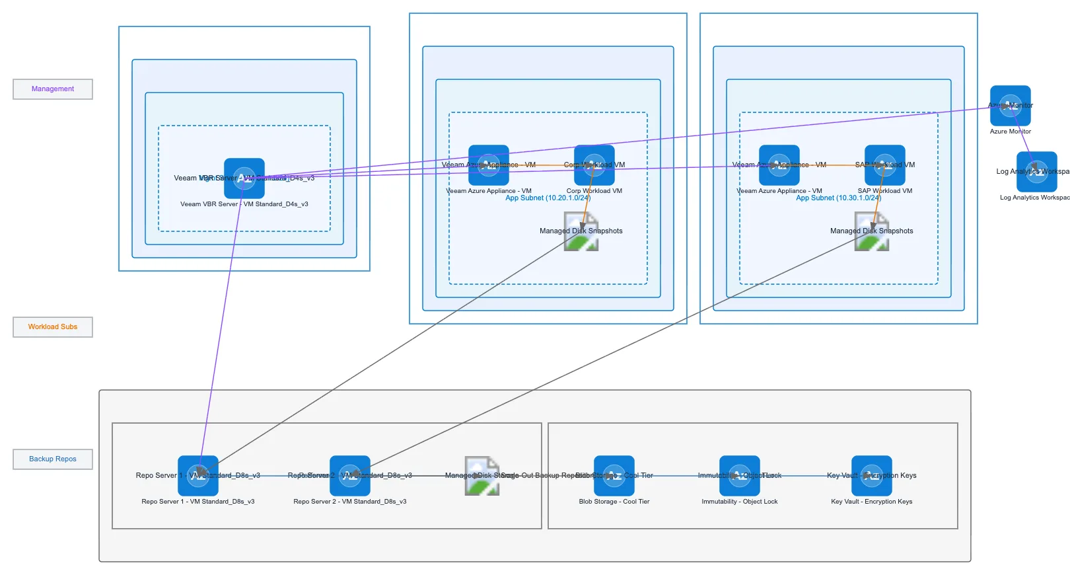Click the 'SAP Workload VM' caption under its icon
Image resolution: width=1070 pixels, height=575 pixels.
pyautogui.click(x=885, y=191)
